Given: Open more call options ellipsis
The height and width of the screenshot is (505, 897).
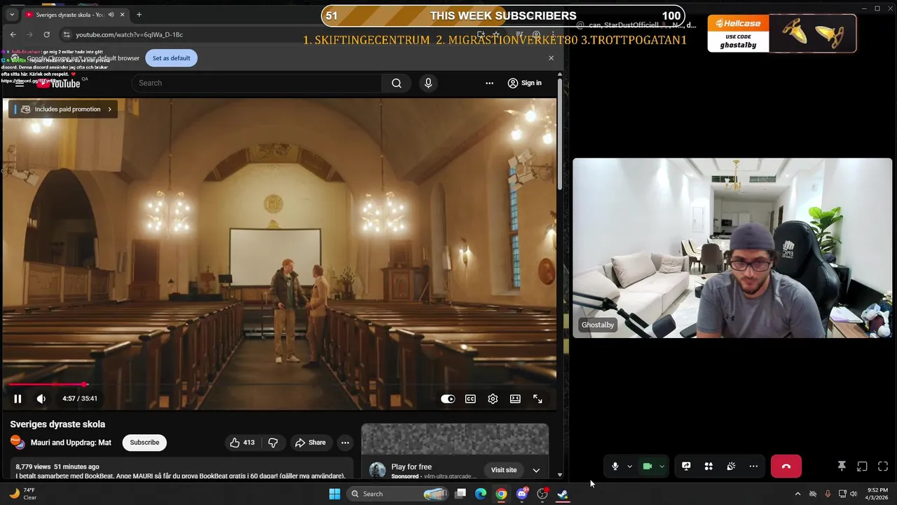Looking at the screenshot, I should pos(753,466).
